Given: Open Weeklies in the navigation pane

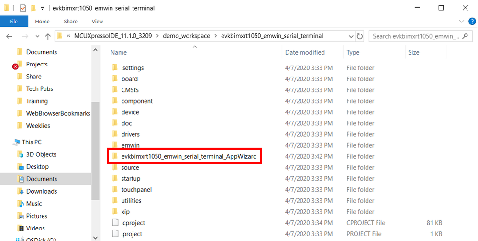Looking at the screenshot, I should pyautogui.click(x=38, y=126).
